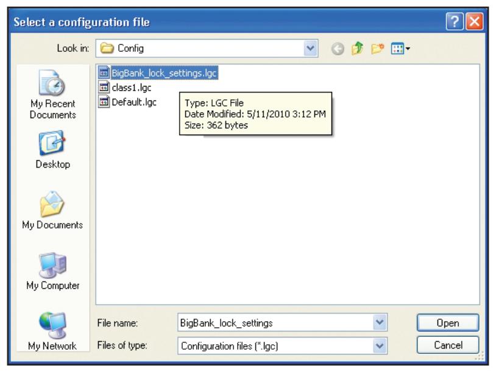Create a new folder
The image size is (496, 371).
377,48
